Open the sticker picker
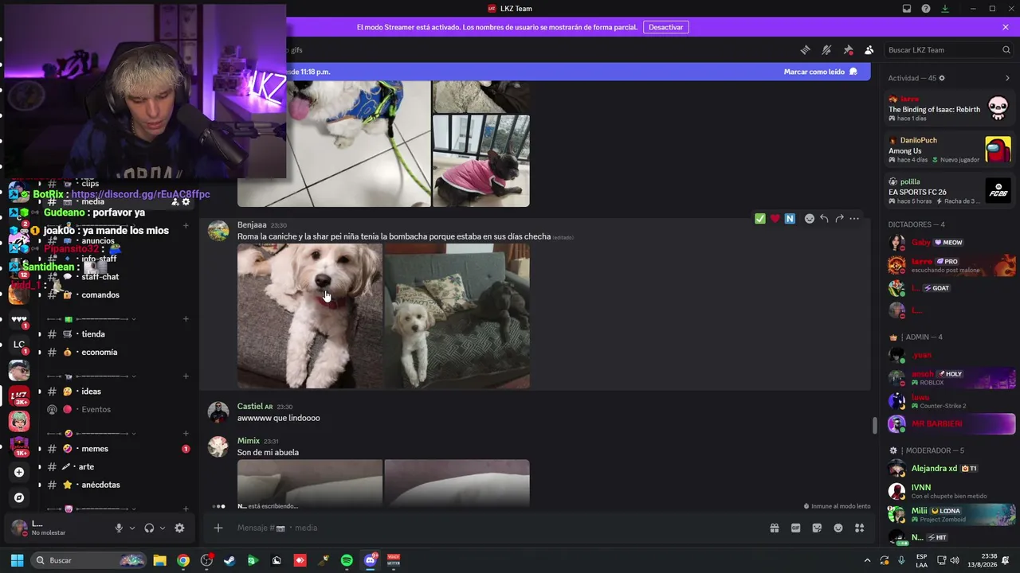The height and width of the screenshot is (573, 1020). (817, 528)
